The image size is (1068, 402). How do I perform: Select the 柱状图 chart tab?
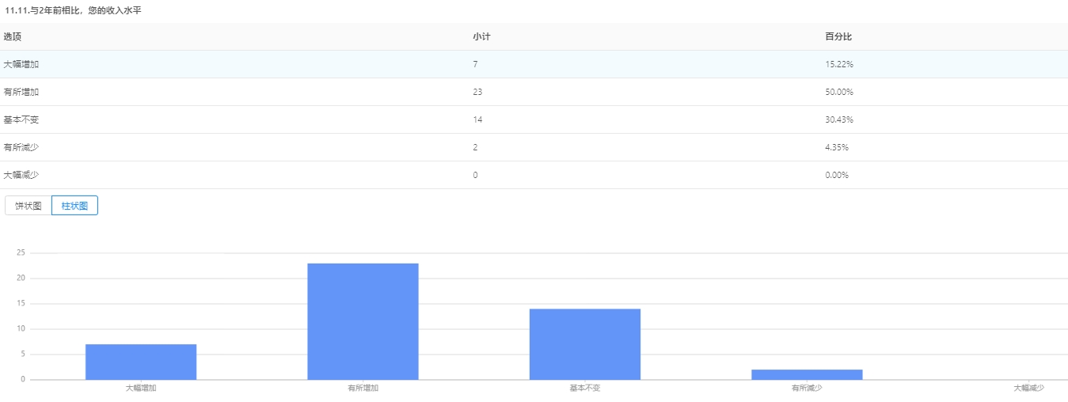click(74, 206)
